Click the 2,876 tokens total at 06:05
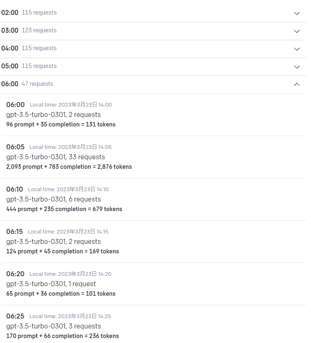 [x=69, y=167]
